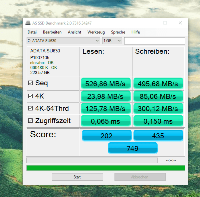Click the 4K read result 23,98 MB/s
This screenshot has height=197, width=200.
(105, 96)
